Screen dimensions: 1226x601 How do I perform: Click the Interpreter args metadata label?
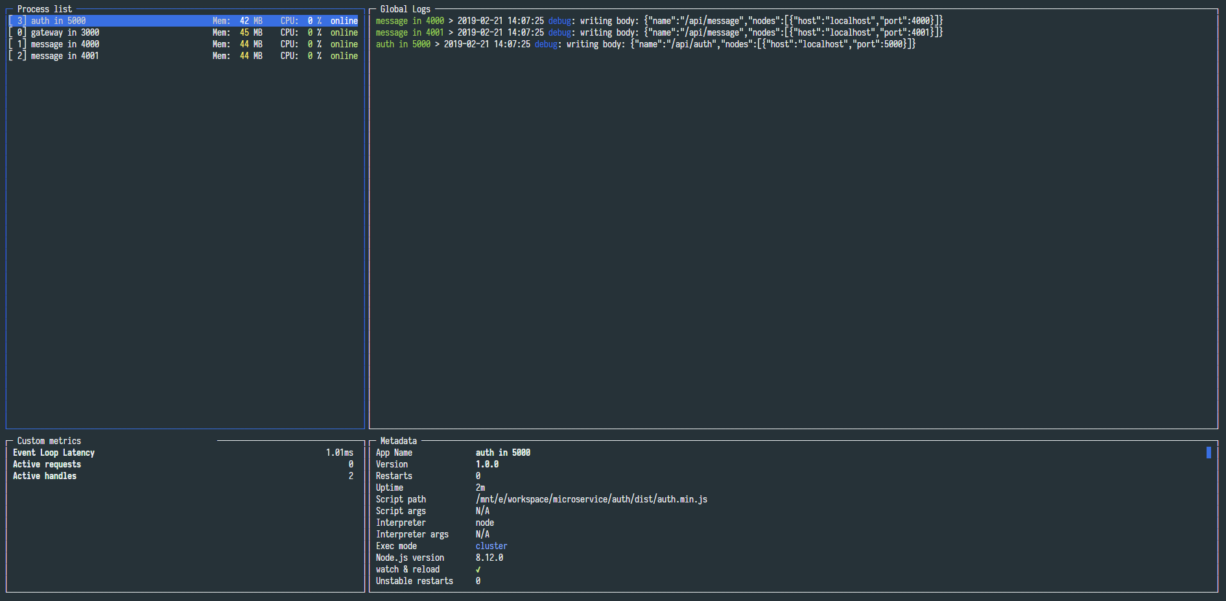tap(412, 534)
